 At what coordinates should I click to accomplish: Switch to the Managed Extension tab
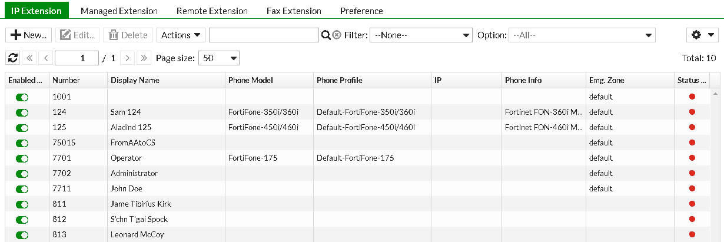coord(119,11)
